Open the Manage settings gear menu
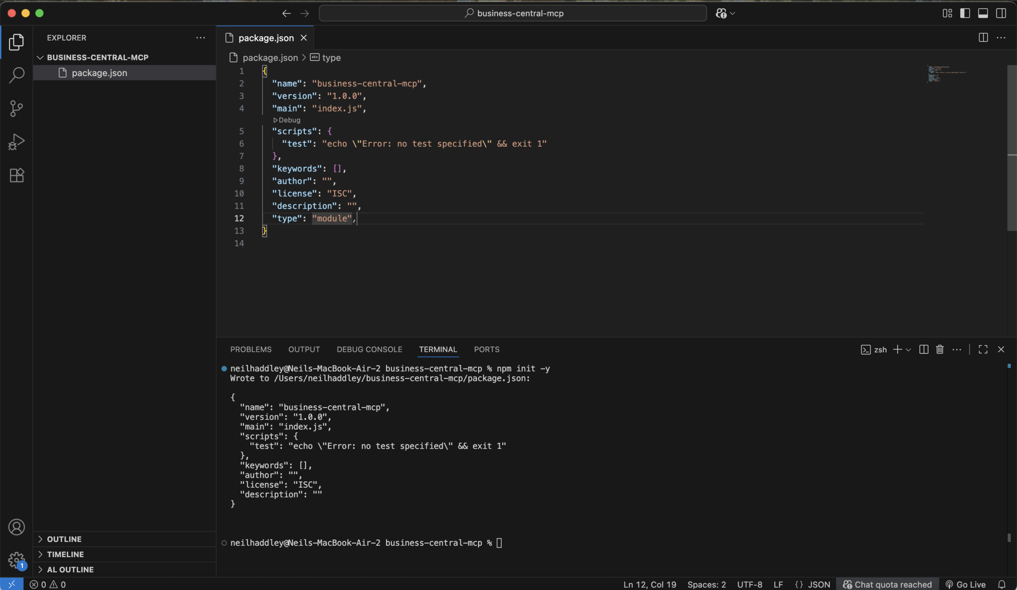1017x590 pixels. [x=16, y=560]
